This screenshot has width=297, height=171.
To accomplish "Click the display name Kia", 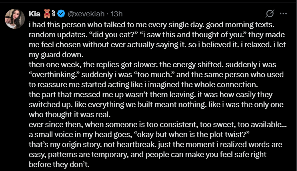I will (33, 14).
